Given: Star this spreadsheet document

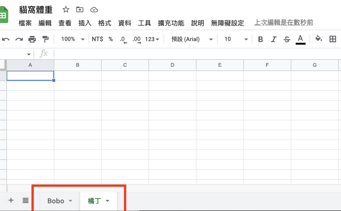Looking at the screenshot, I should coord(66,10).
